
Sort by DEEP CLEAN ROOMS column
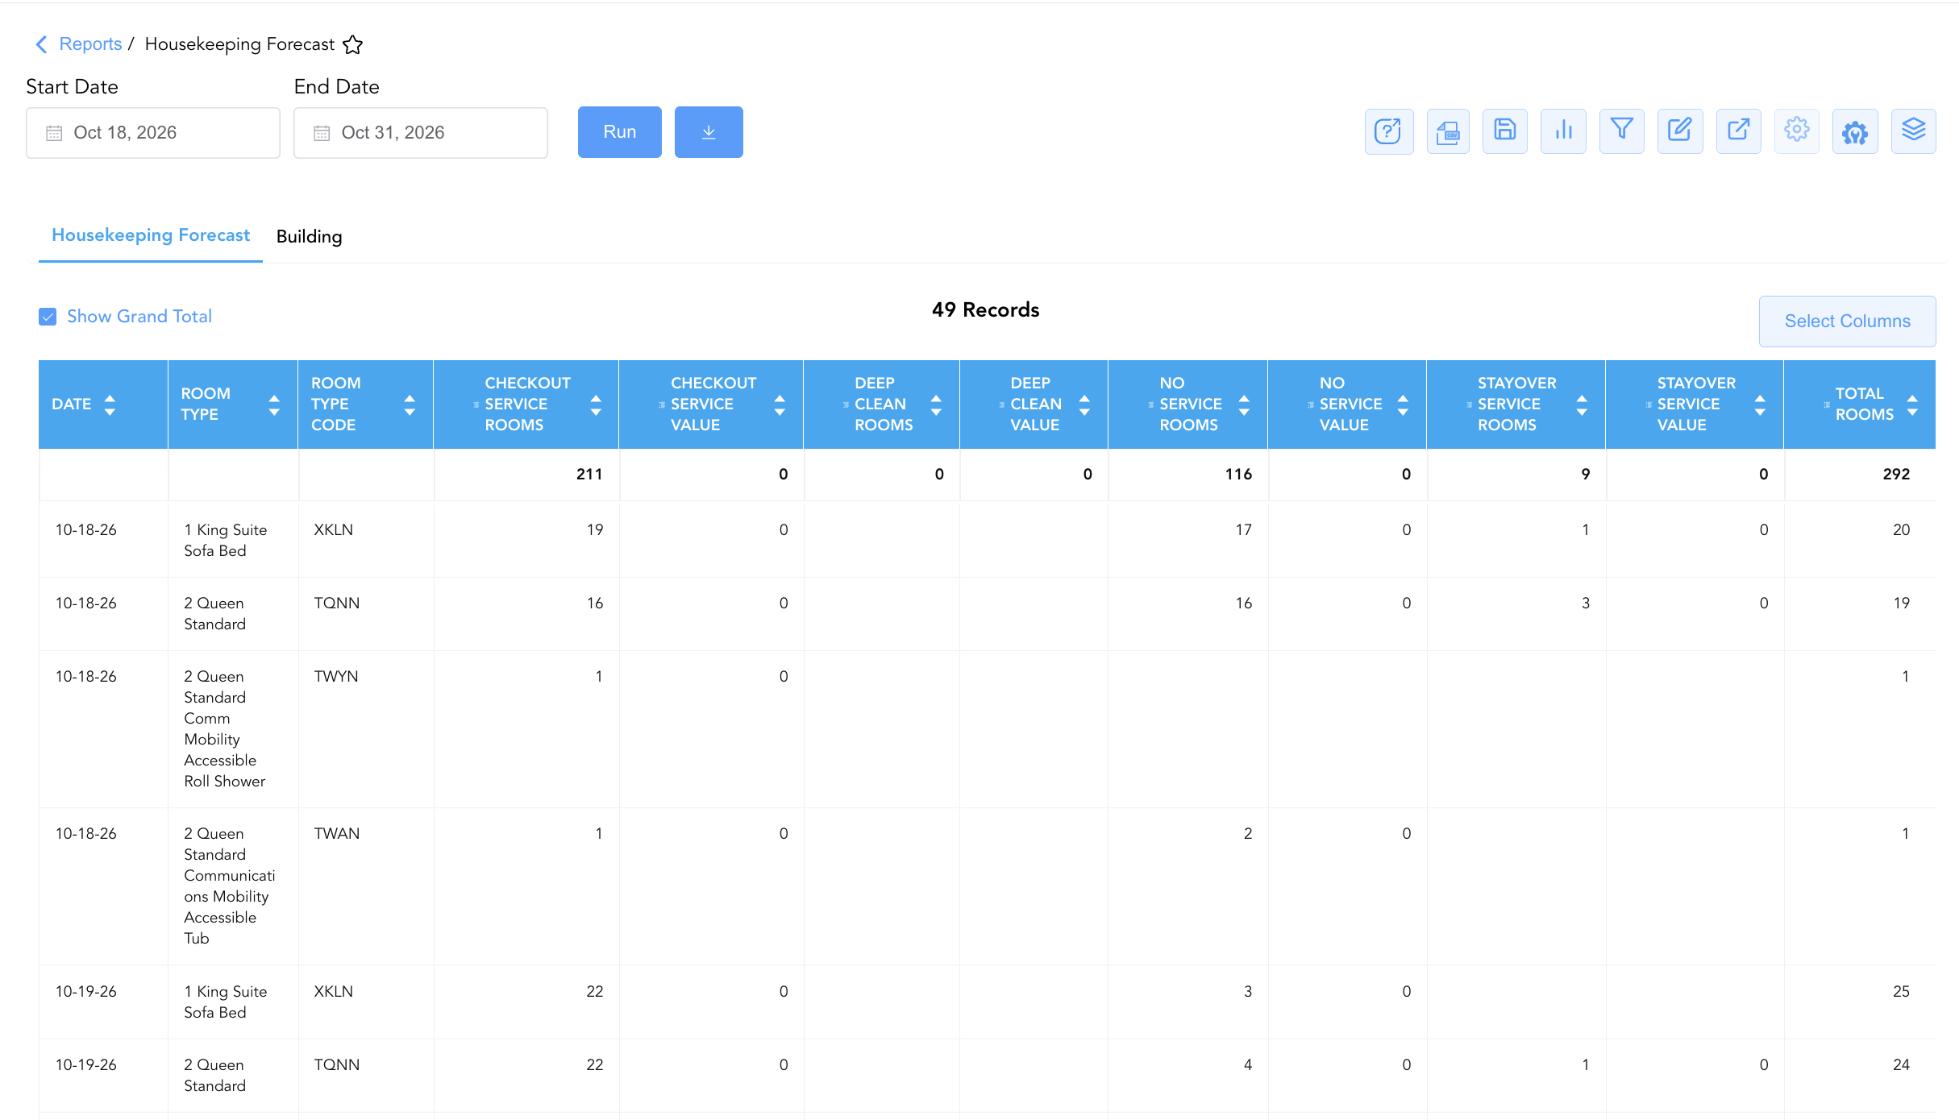point(936,404)
